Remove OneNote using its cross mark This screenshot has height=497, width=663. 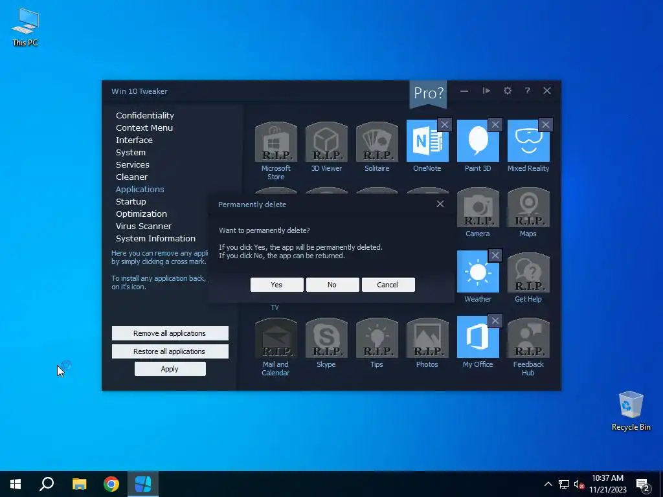click(444, 125)
